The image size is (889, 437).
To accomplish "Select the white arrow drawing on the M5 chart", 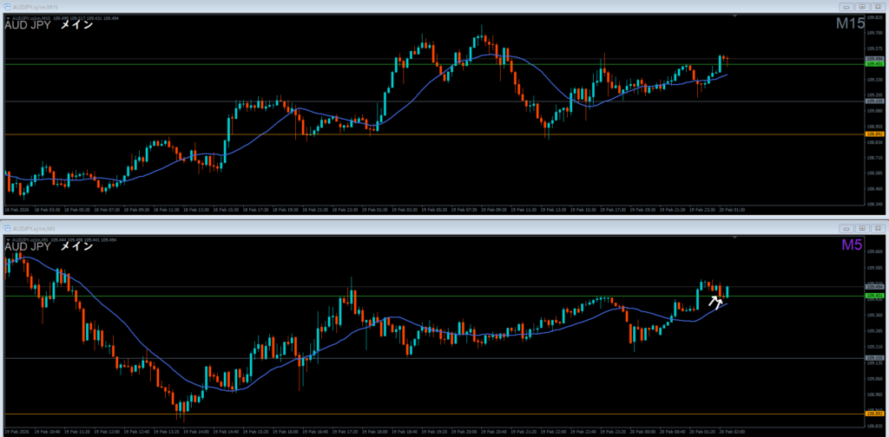I will (715, 302).
